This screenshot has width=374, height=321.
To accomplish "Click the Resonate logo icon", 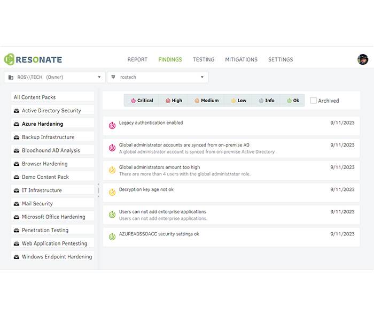I will (x=10, y=60).
